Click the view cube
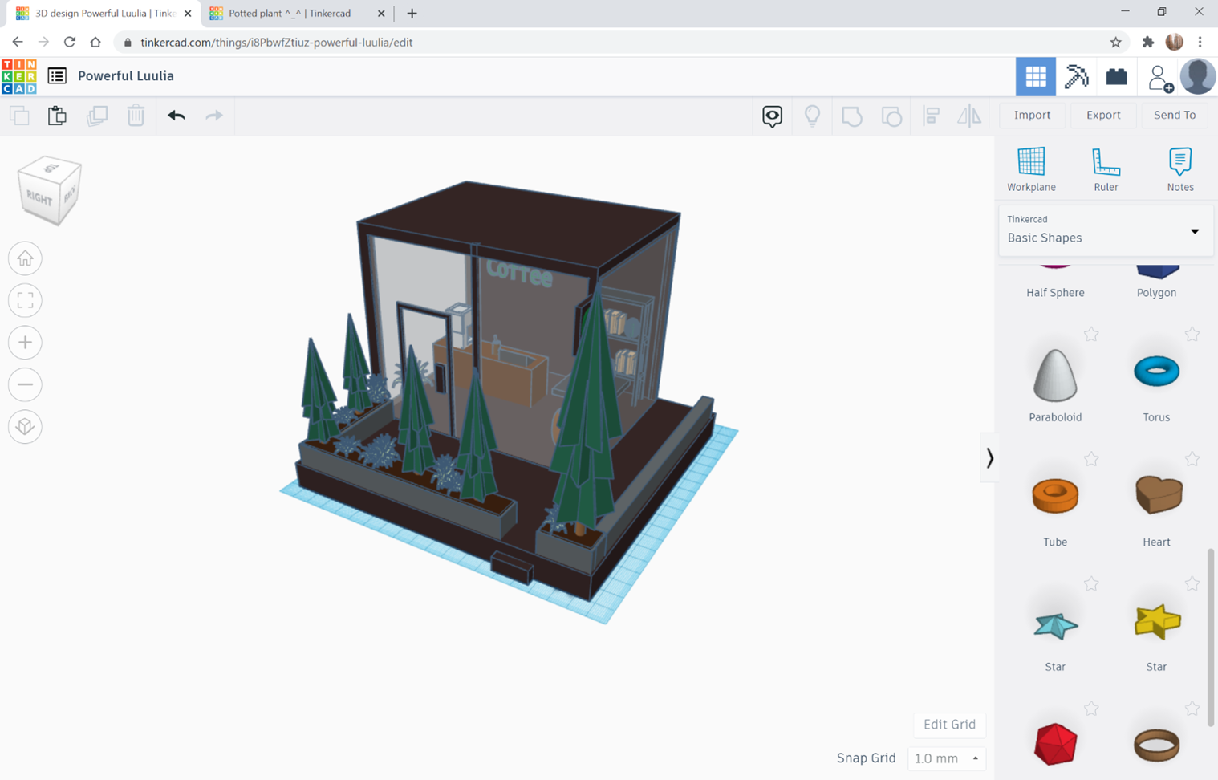Viewport: 1218px width, 780px height. tap(49, 190)
